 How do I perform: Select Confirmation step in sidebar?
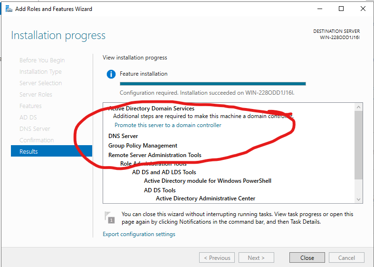point(37,140)
